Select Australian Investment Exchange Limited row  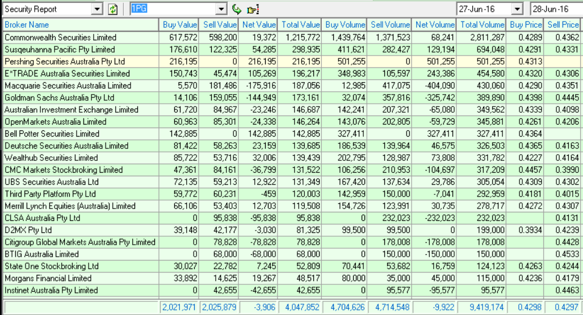292,110
